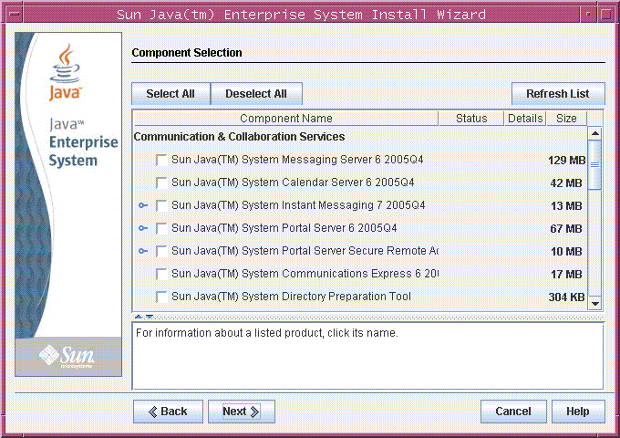Click the scrollbar up arrow in component list

coord(595,134)
